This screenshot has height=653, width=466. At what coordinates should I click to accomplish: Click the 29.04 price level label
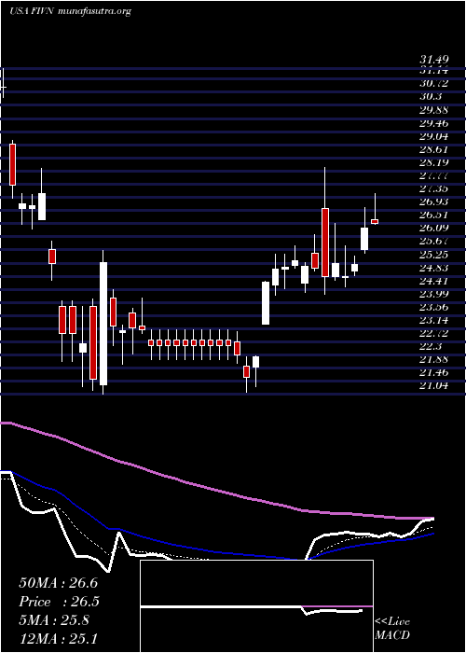click(434, 136)
